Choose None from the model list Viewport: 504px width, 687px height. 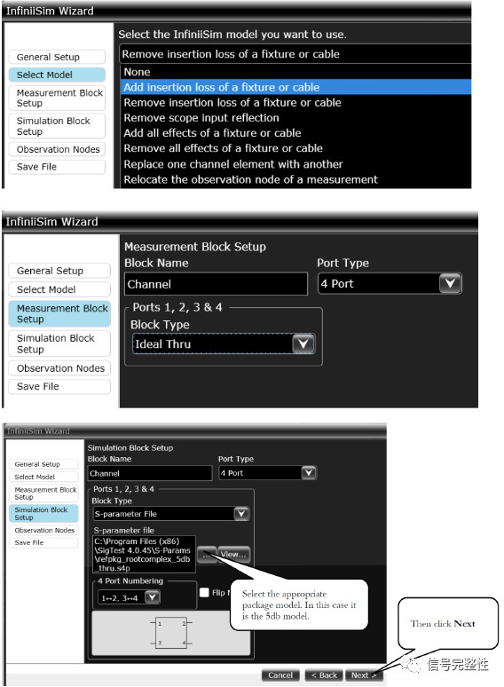[296, 72]
